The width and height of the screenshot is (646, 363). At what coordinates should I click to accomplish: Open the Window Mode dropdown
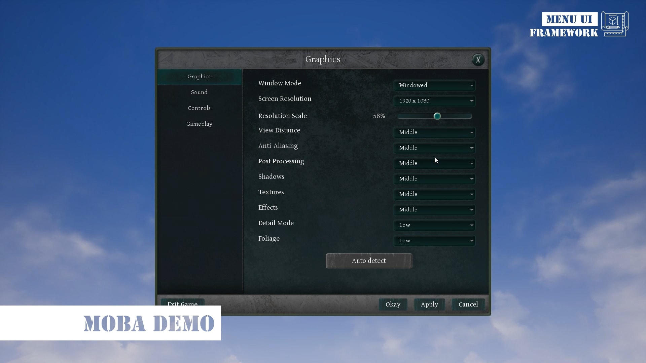click(434, 85)
